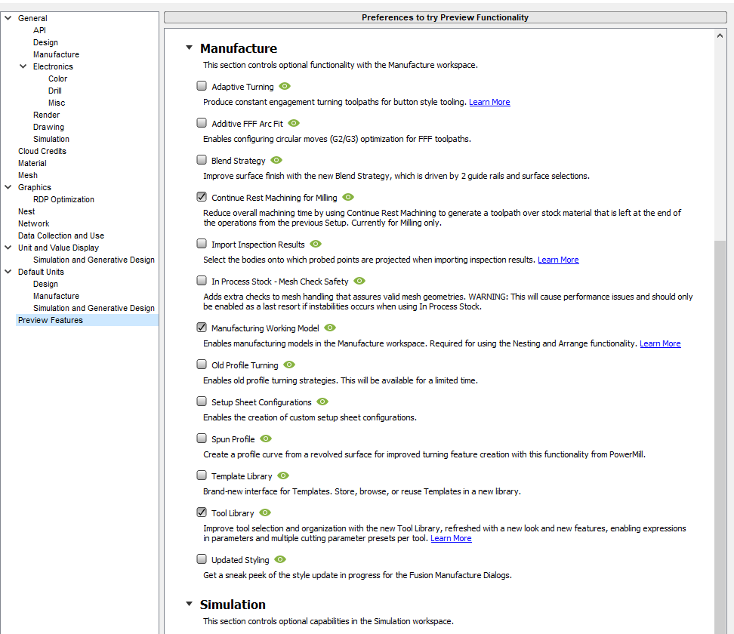The width and height of the screenshot is (734, 634).
Task: Tick the Old Profile Turning checkbox
Action: pos(202,364)
